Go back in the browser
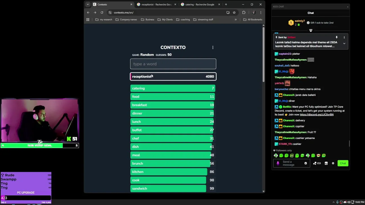Screen dimensions: 365x205 [x=88, y=13]
